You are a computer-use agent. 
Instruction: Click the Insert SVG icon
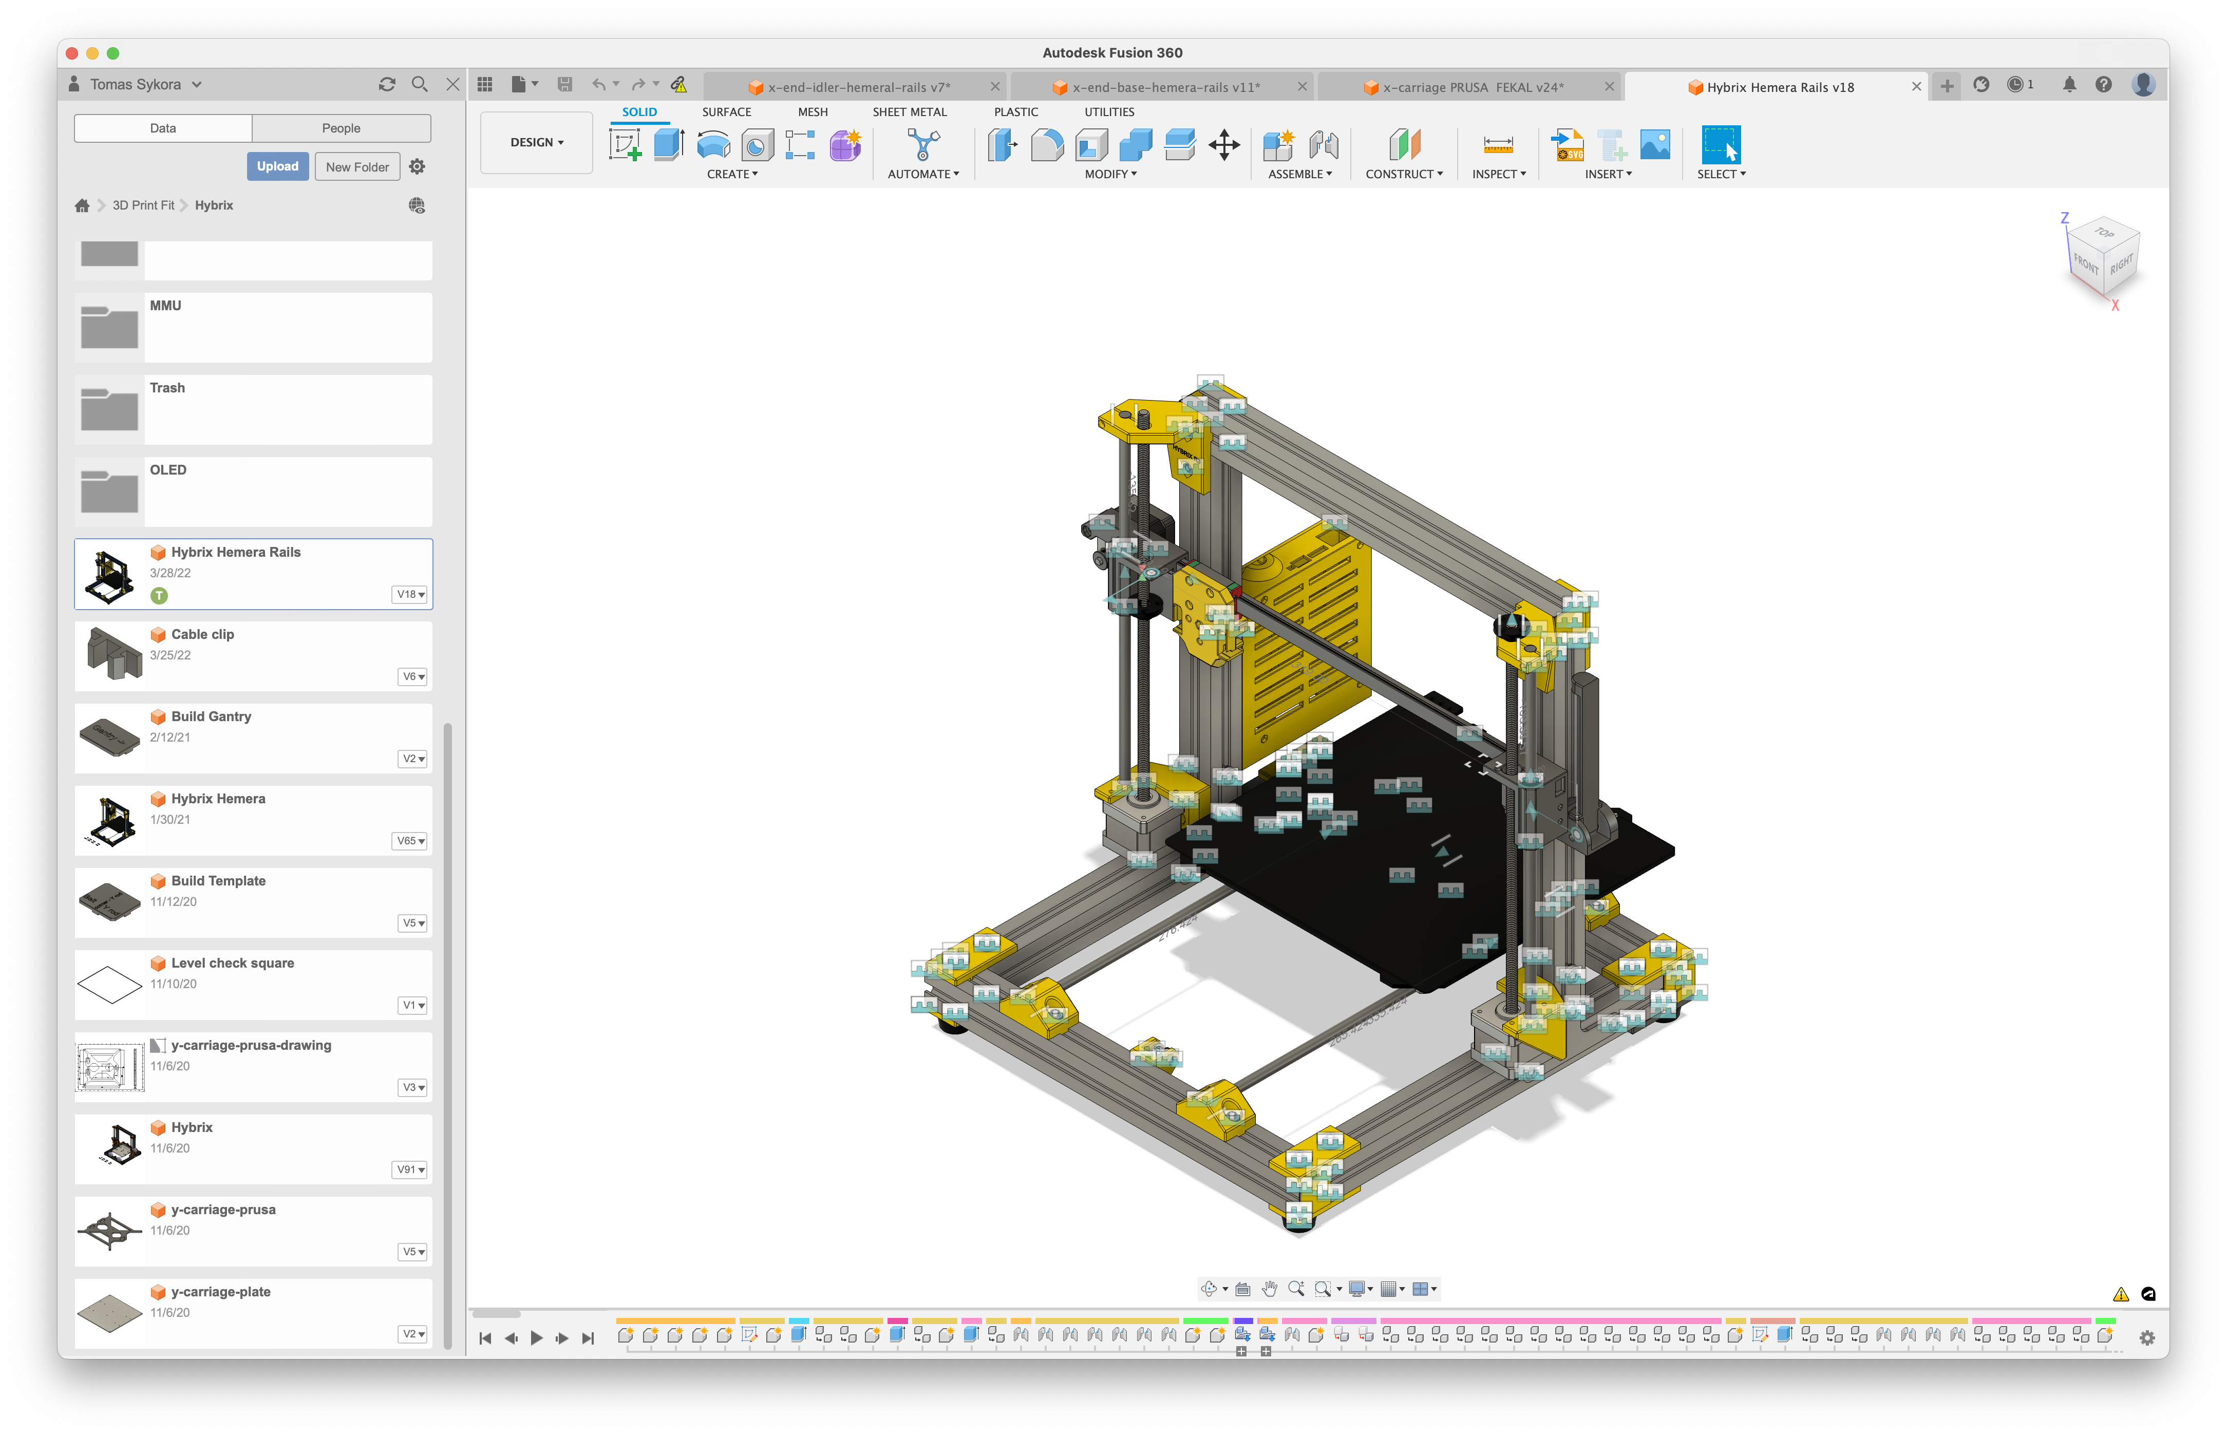pos(1568,144)
